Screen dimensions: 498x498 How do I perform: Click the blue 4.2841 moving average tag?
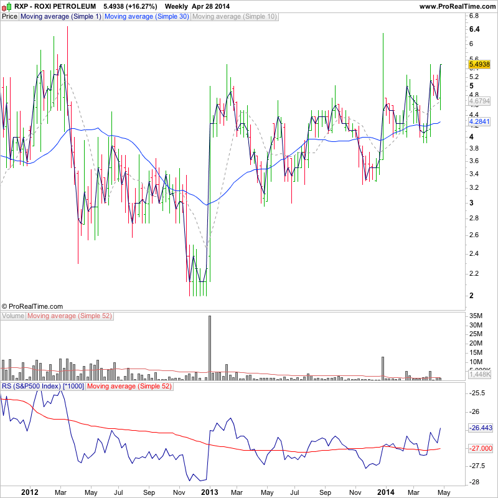pos(479,121)
